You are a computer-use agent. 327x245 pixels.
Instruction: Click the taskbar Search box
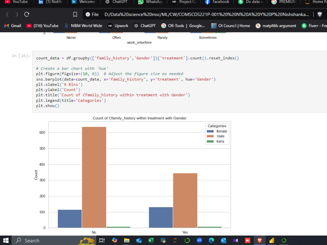55,241
